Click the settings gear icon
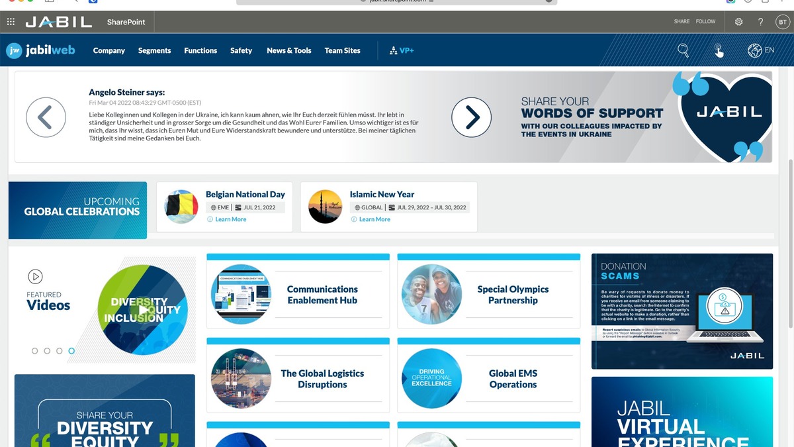This screenshot has width=794, height=447. point(738,21)
